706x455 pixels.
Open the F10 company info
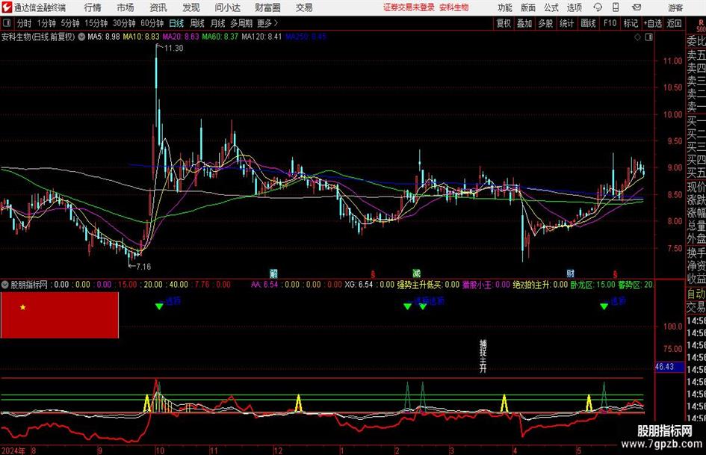point(610,23)
